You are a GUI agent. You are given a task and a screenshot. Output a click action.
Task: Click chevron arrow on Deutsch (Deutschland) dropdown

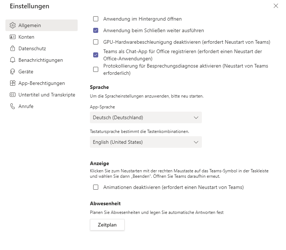pyautogui.click(x=196, y=117)
